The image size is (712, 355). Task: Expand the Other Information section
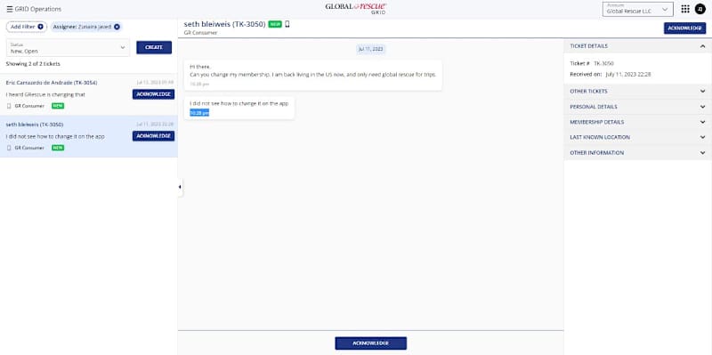637,152
